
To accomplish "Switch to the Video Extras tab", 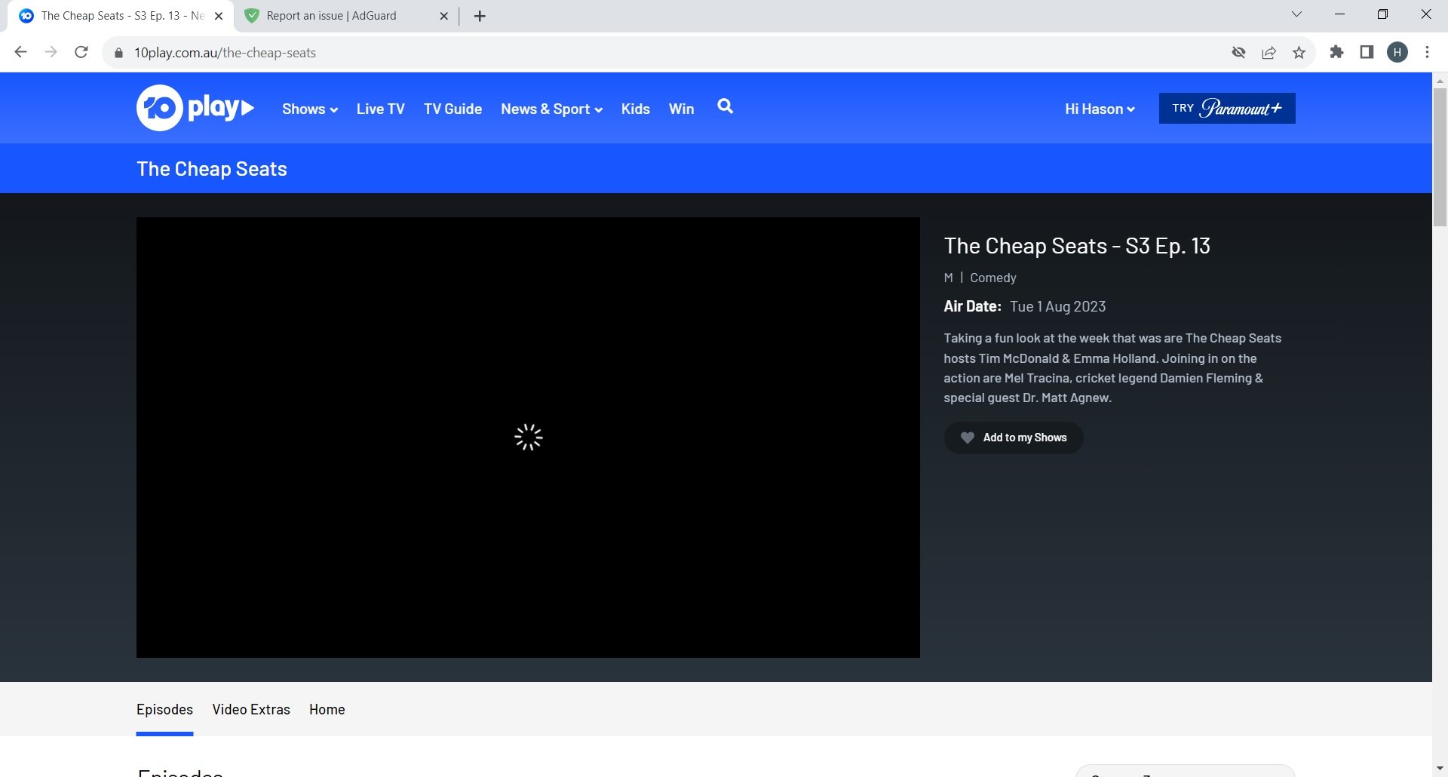I will [x=251, y=709].
